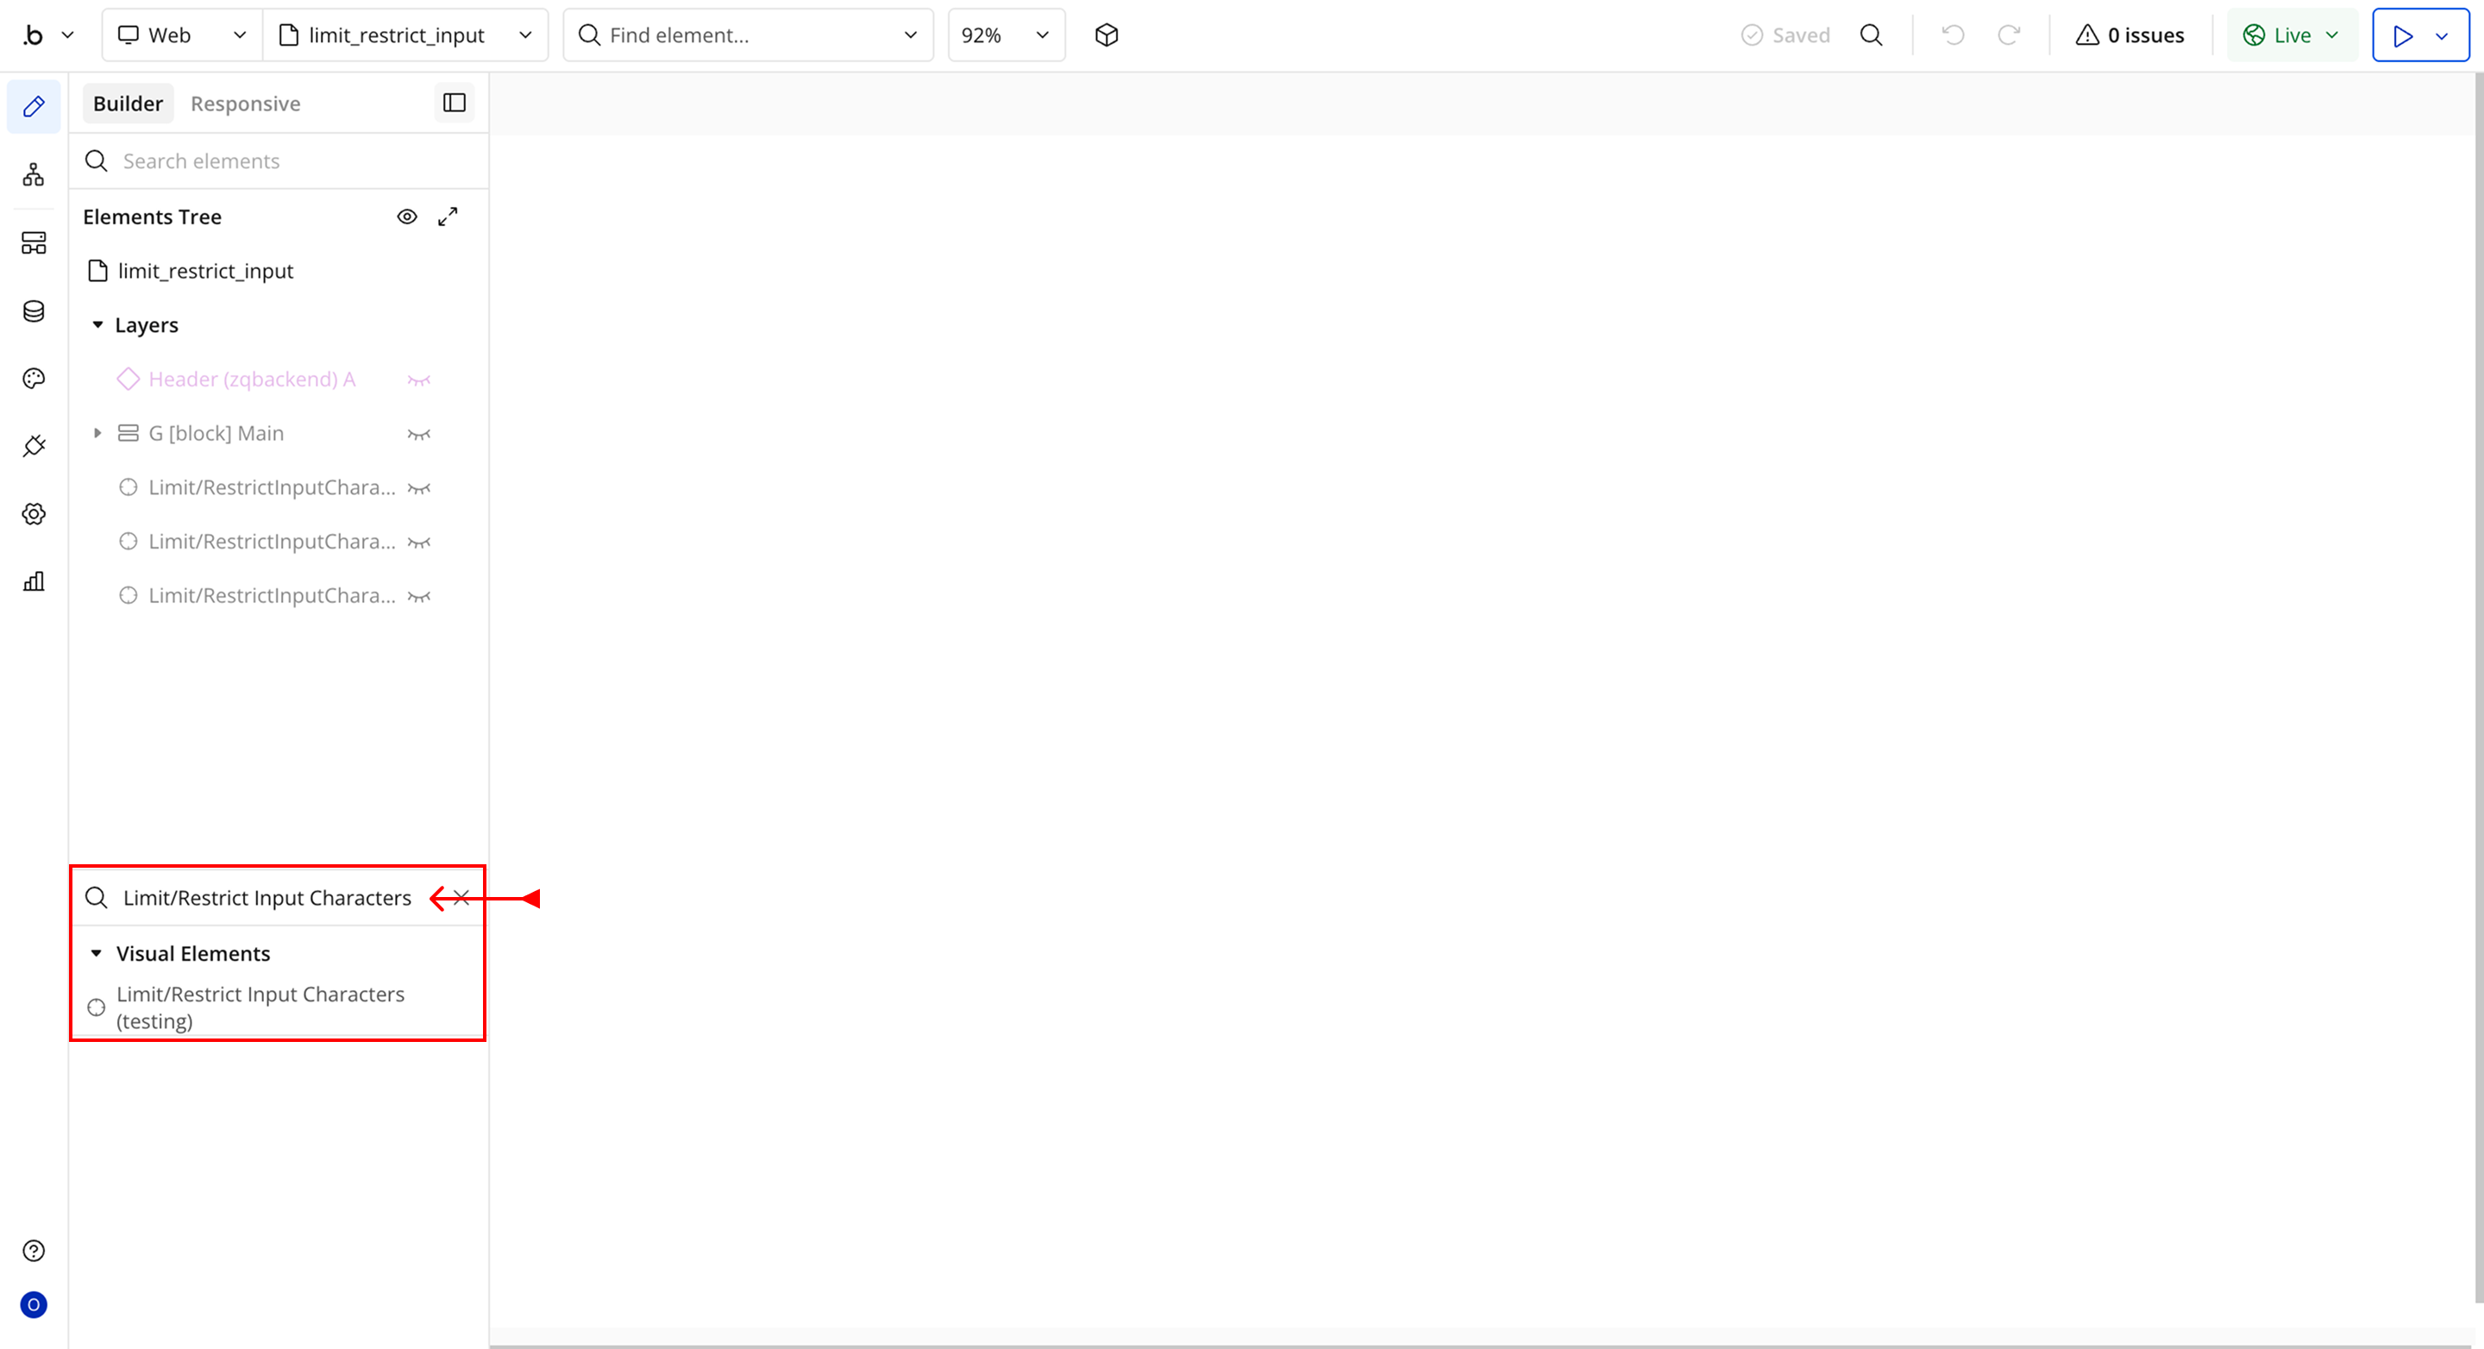The image size is (2484, 1349).
Task: Open the Workflow tab icon in the sidebar
Action: pyautogui.click(x=34, y=174)
